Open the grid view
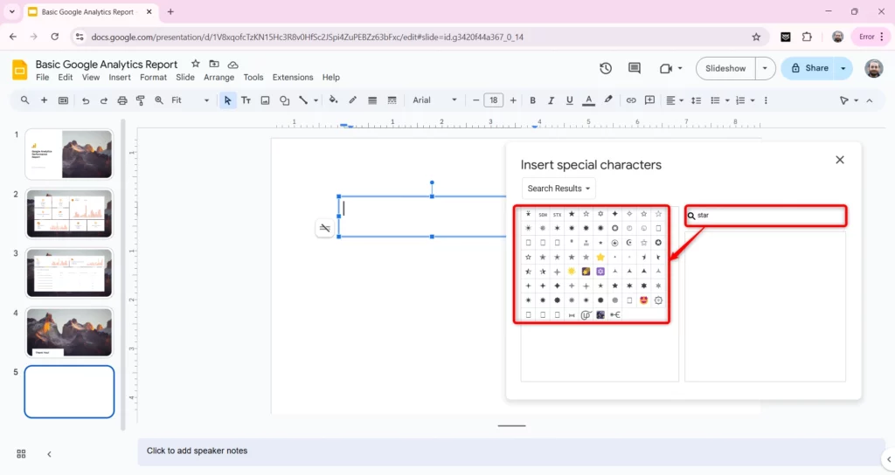 click(21, 454)
